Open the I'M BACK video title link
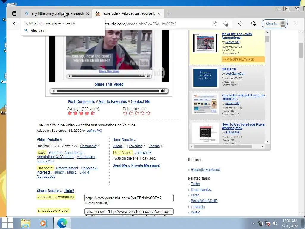Screen dimensions: 305x229 (x=229, y=69)
